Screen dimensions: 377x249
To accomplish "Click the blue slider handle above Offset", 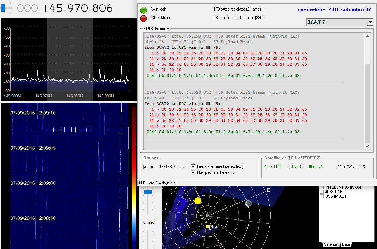I will tap(148, 192).
